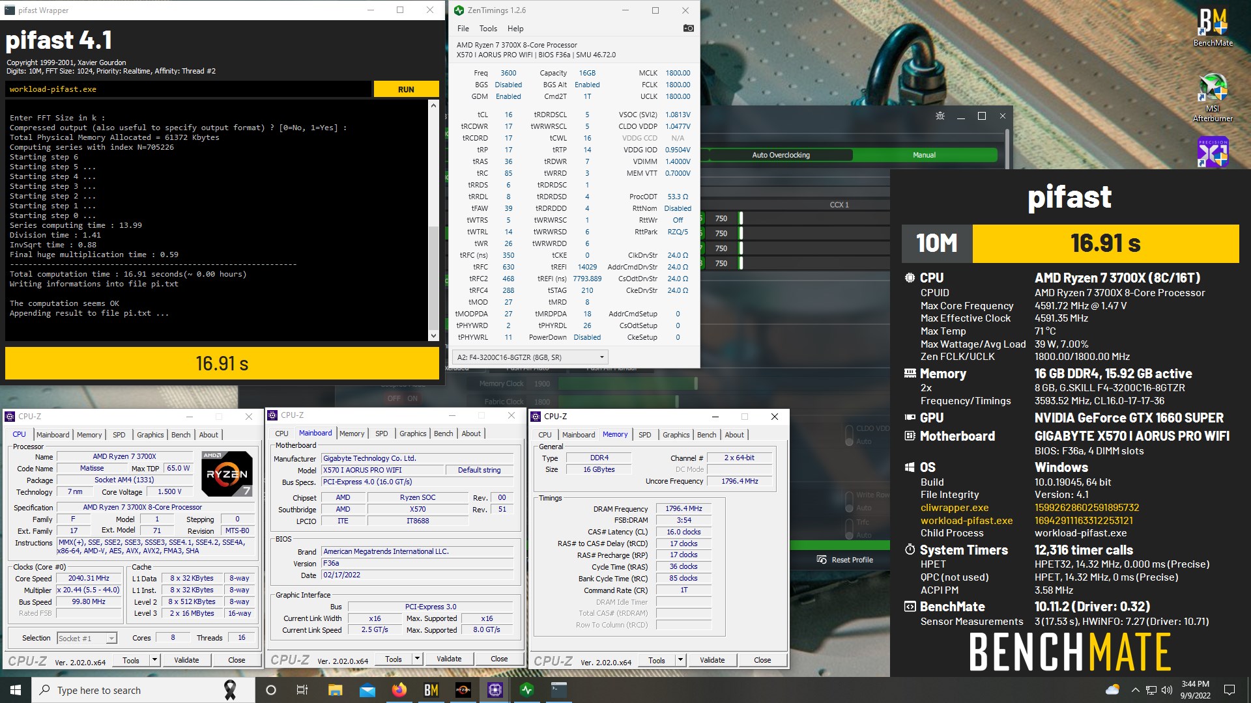Click Tools button in CPU-Z Memory window
The width and height of the screenshot is (1251, 703).
click(657, 660)
